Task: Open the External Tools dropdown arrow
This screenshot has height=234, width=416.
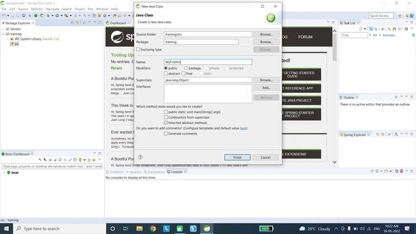Action: pyautogui.click(x=71, y=16)
